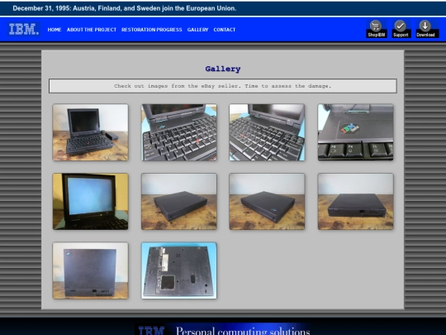Open thumbnail of closed laptop without visible logo
The width and height of the screenshot is (446, 335).
pos(179,201)
